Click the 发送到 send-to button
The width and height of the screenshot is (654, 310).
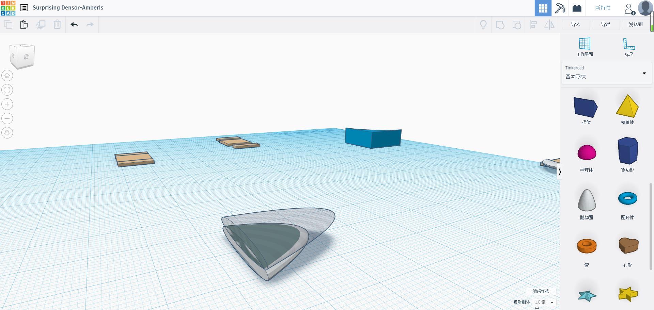point(636,24)
